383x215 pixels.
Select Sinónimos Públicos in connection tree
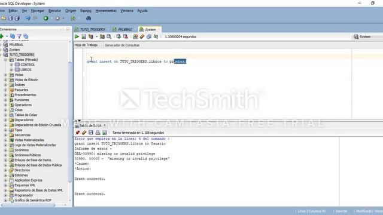[28, 155]
